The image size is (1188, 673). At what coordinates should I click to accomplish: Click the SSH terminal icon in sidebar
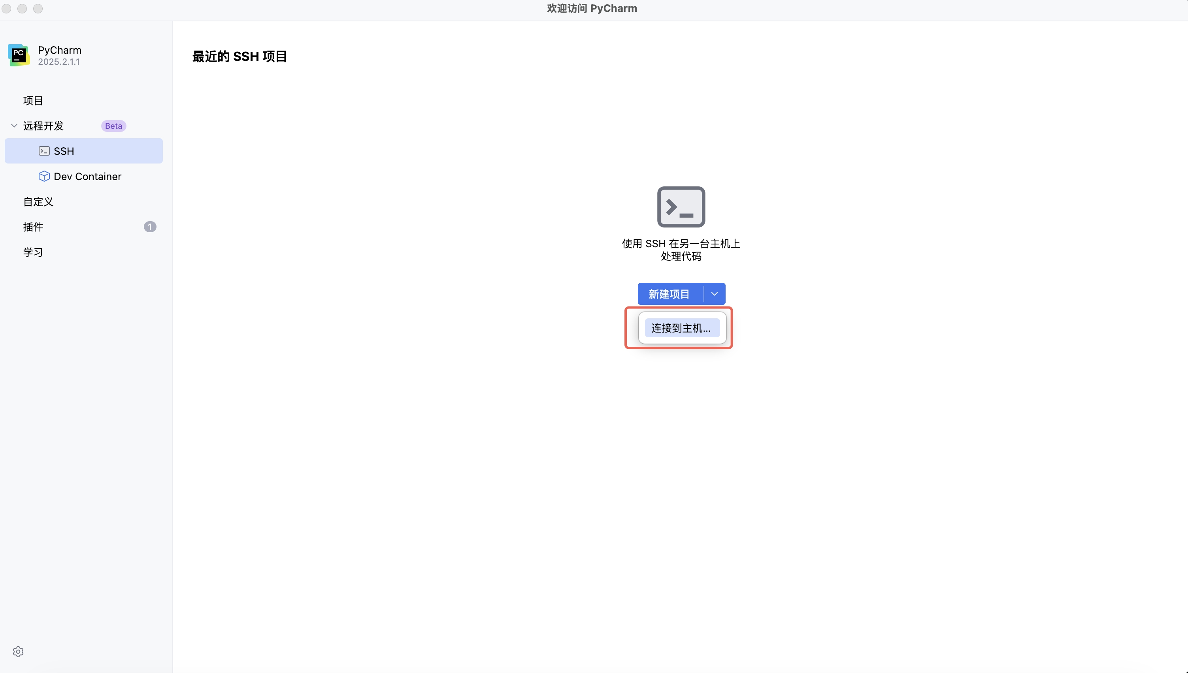tap(44, 151)
